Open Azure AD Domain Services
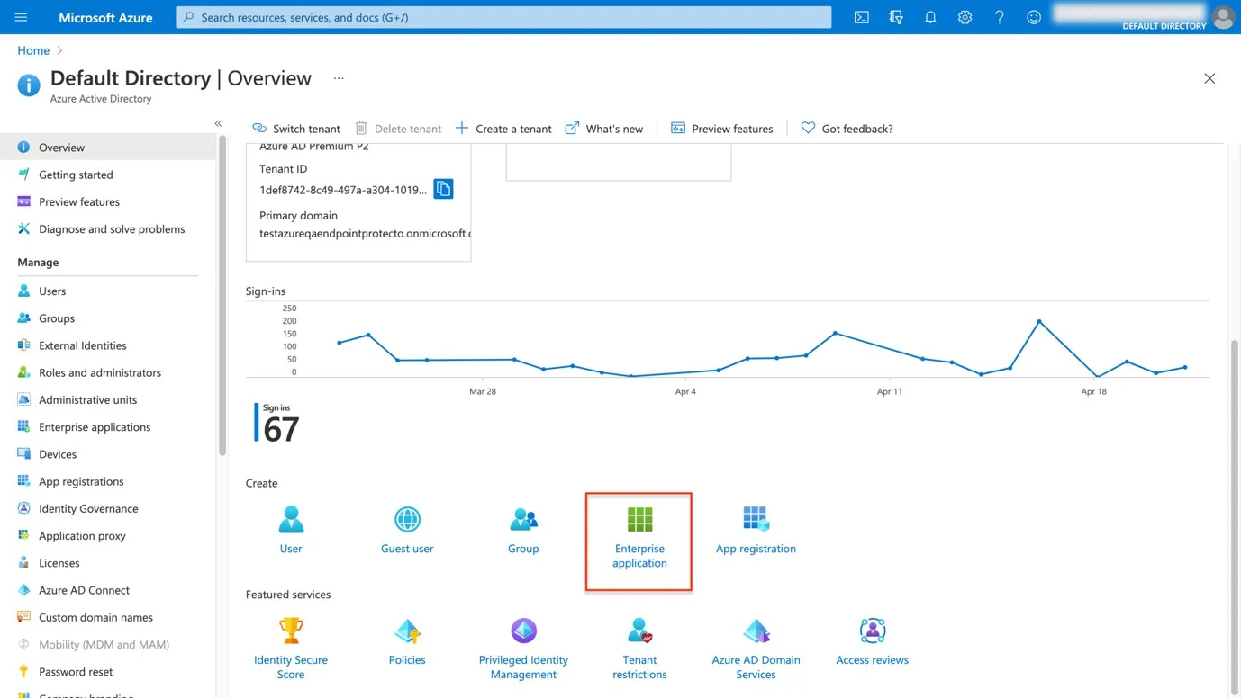1241x698 pixels. click(756, 649)
